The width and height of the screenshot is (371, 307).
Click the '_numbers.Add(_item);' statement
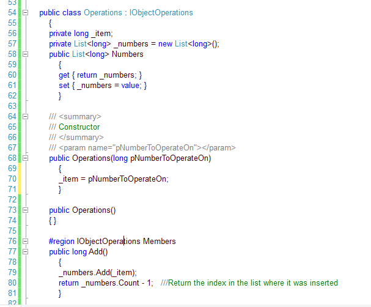pos(98,273)
